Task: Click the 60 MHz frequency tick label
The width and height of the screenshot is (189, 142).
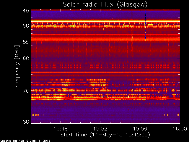Action: pos(26,58)
